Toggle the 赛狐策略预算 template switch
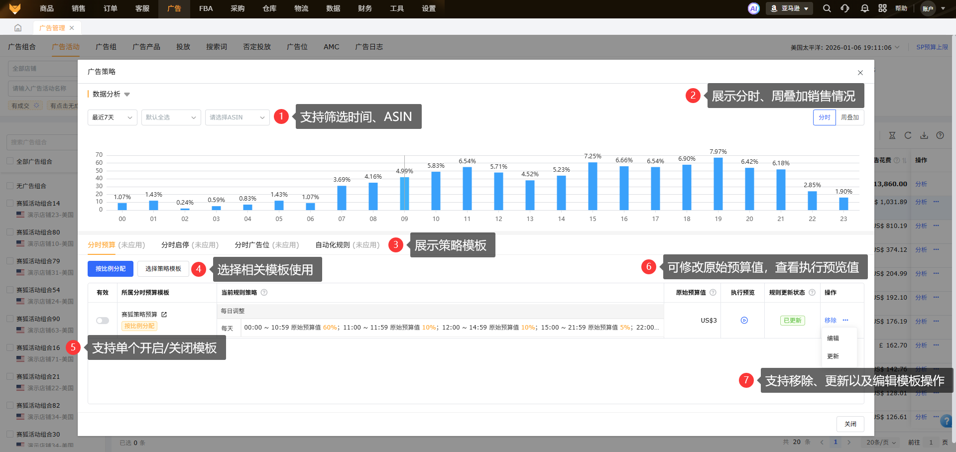Screen dimensions: 956x452 point(103,321)
